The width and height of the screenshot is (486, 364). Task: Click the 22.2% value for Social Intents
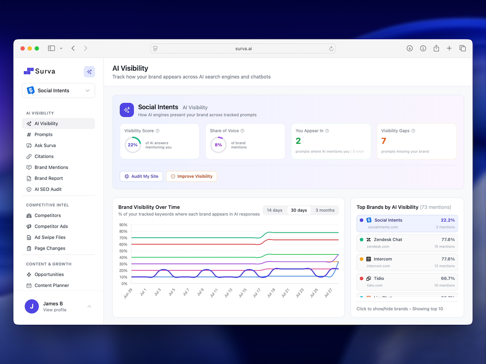point(448,220)
